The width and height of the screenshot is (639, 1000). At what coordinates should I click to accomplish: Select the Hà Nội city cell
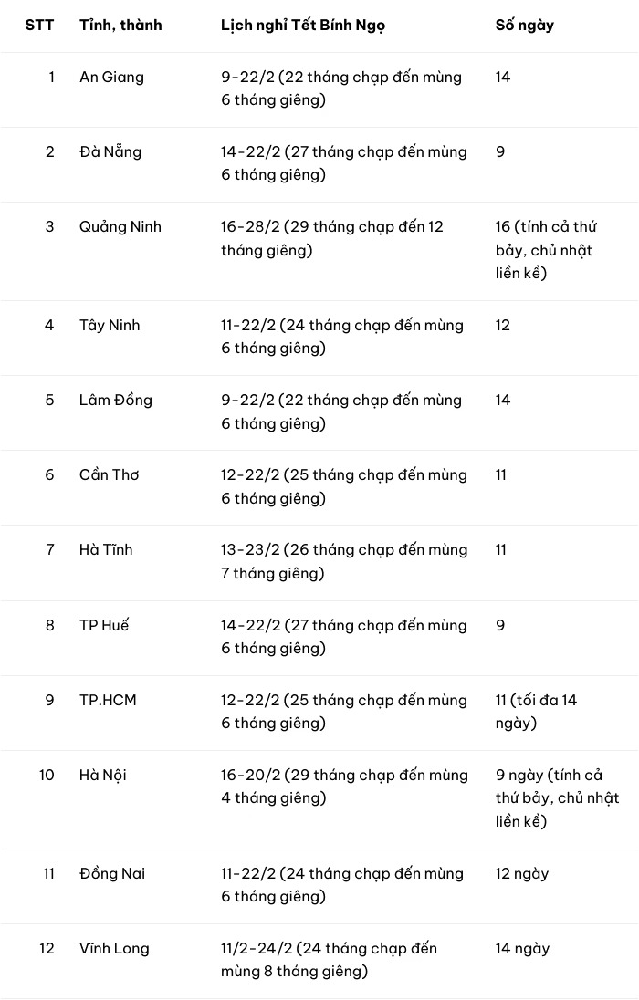(103, 775)
